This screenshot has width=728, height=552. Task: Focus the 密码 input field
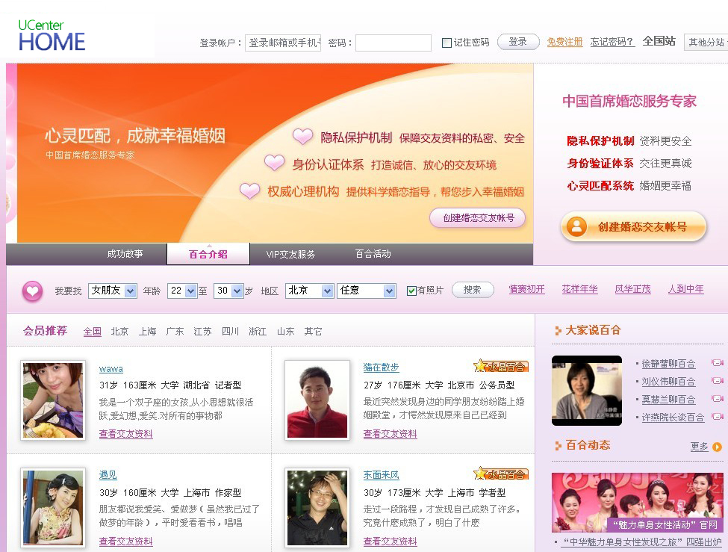click(393, 43)
